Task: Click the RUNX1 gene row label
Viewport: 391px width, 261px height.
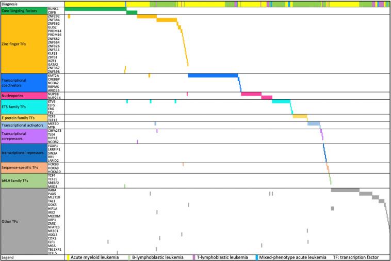Action: [53, 9]
